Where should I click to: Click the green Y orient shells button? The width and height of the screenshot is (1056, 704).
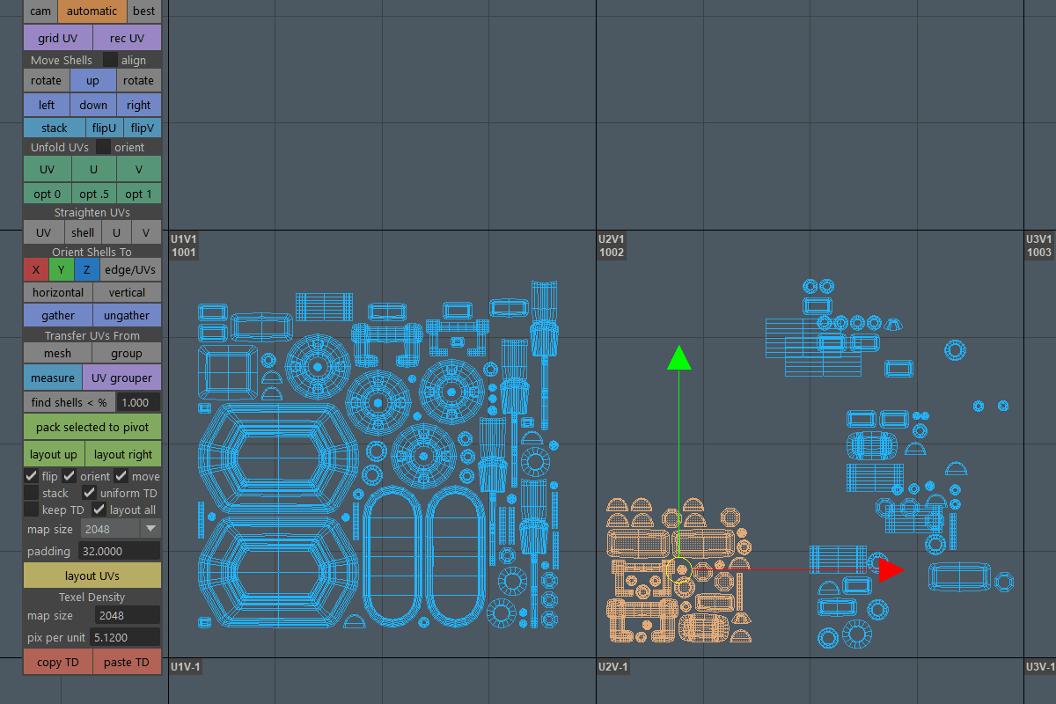click(x=61, y=269)
